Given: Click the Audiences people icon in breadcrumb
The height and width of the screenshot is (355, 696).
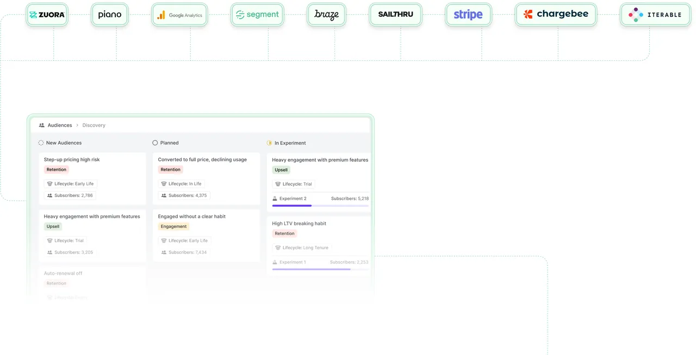Looking at the screenshot, I should click(x=42, y=125).
